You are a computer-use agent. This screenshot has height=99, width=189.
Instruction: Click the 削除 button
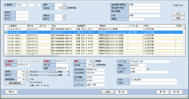pyautogui.click(x=176, y=92)
